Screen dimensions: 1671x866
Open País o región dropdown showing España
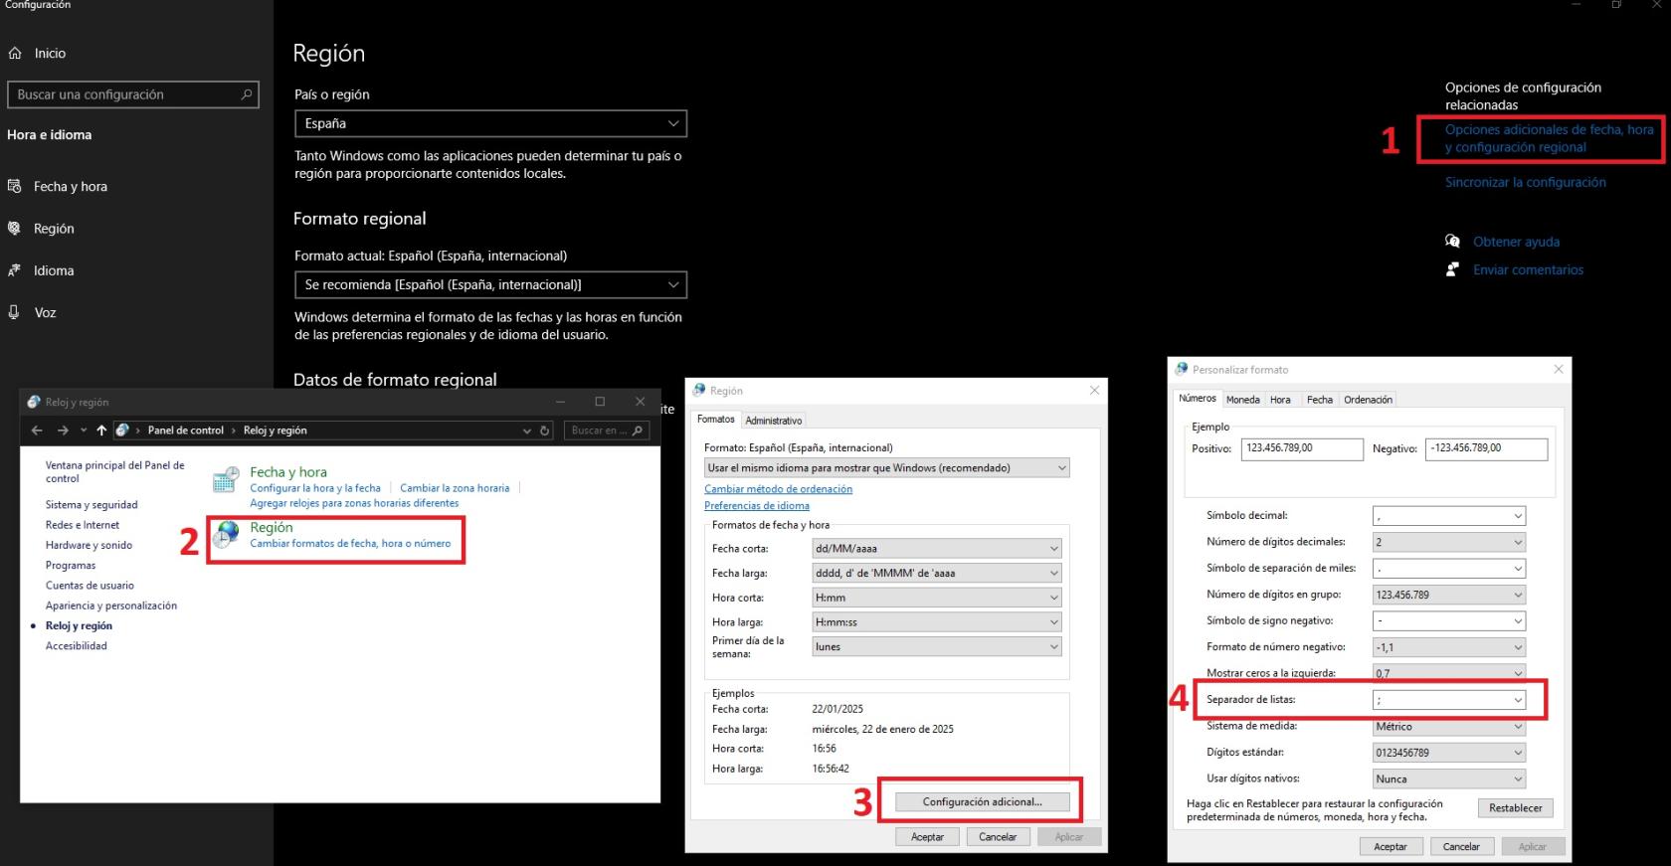click(490, 123)
